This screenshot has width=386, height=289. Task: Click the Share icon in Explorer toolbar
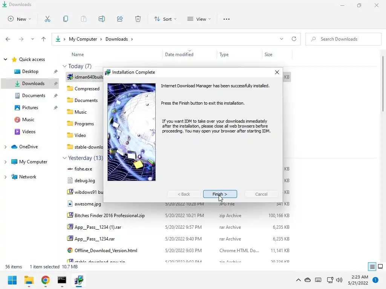coord(120,19)
